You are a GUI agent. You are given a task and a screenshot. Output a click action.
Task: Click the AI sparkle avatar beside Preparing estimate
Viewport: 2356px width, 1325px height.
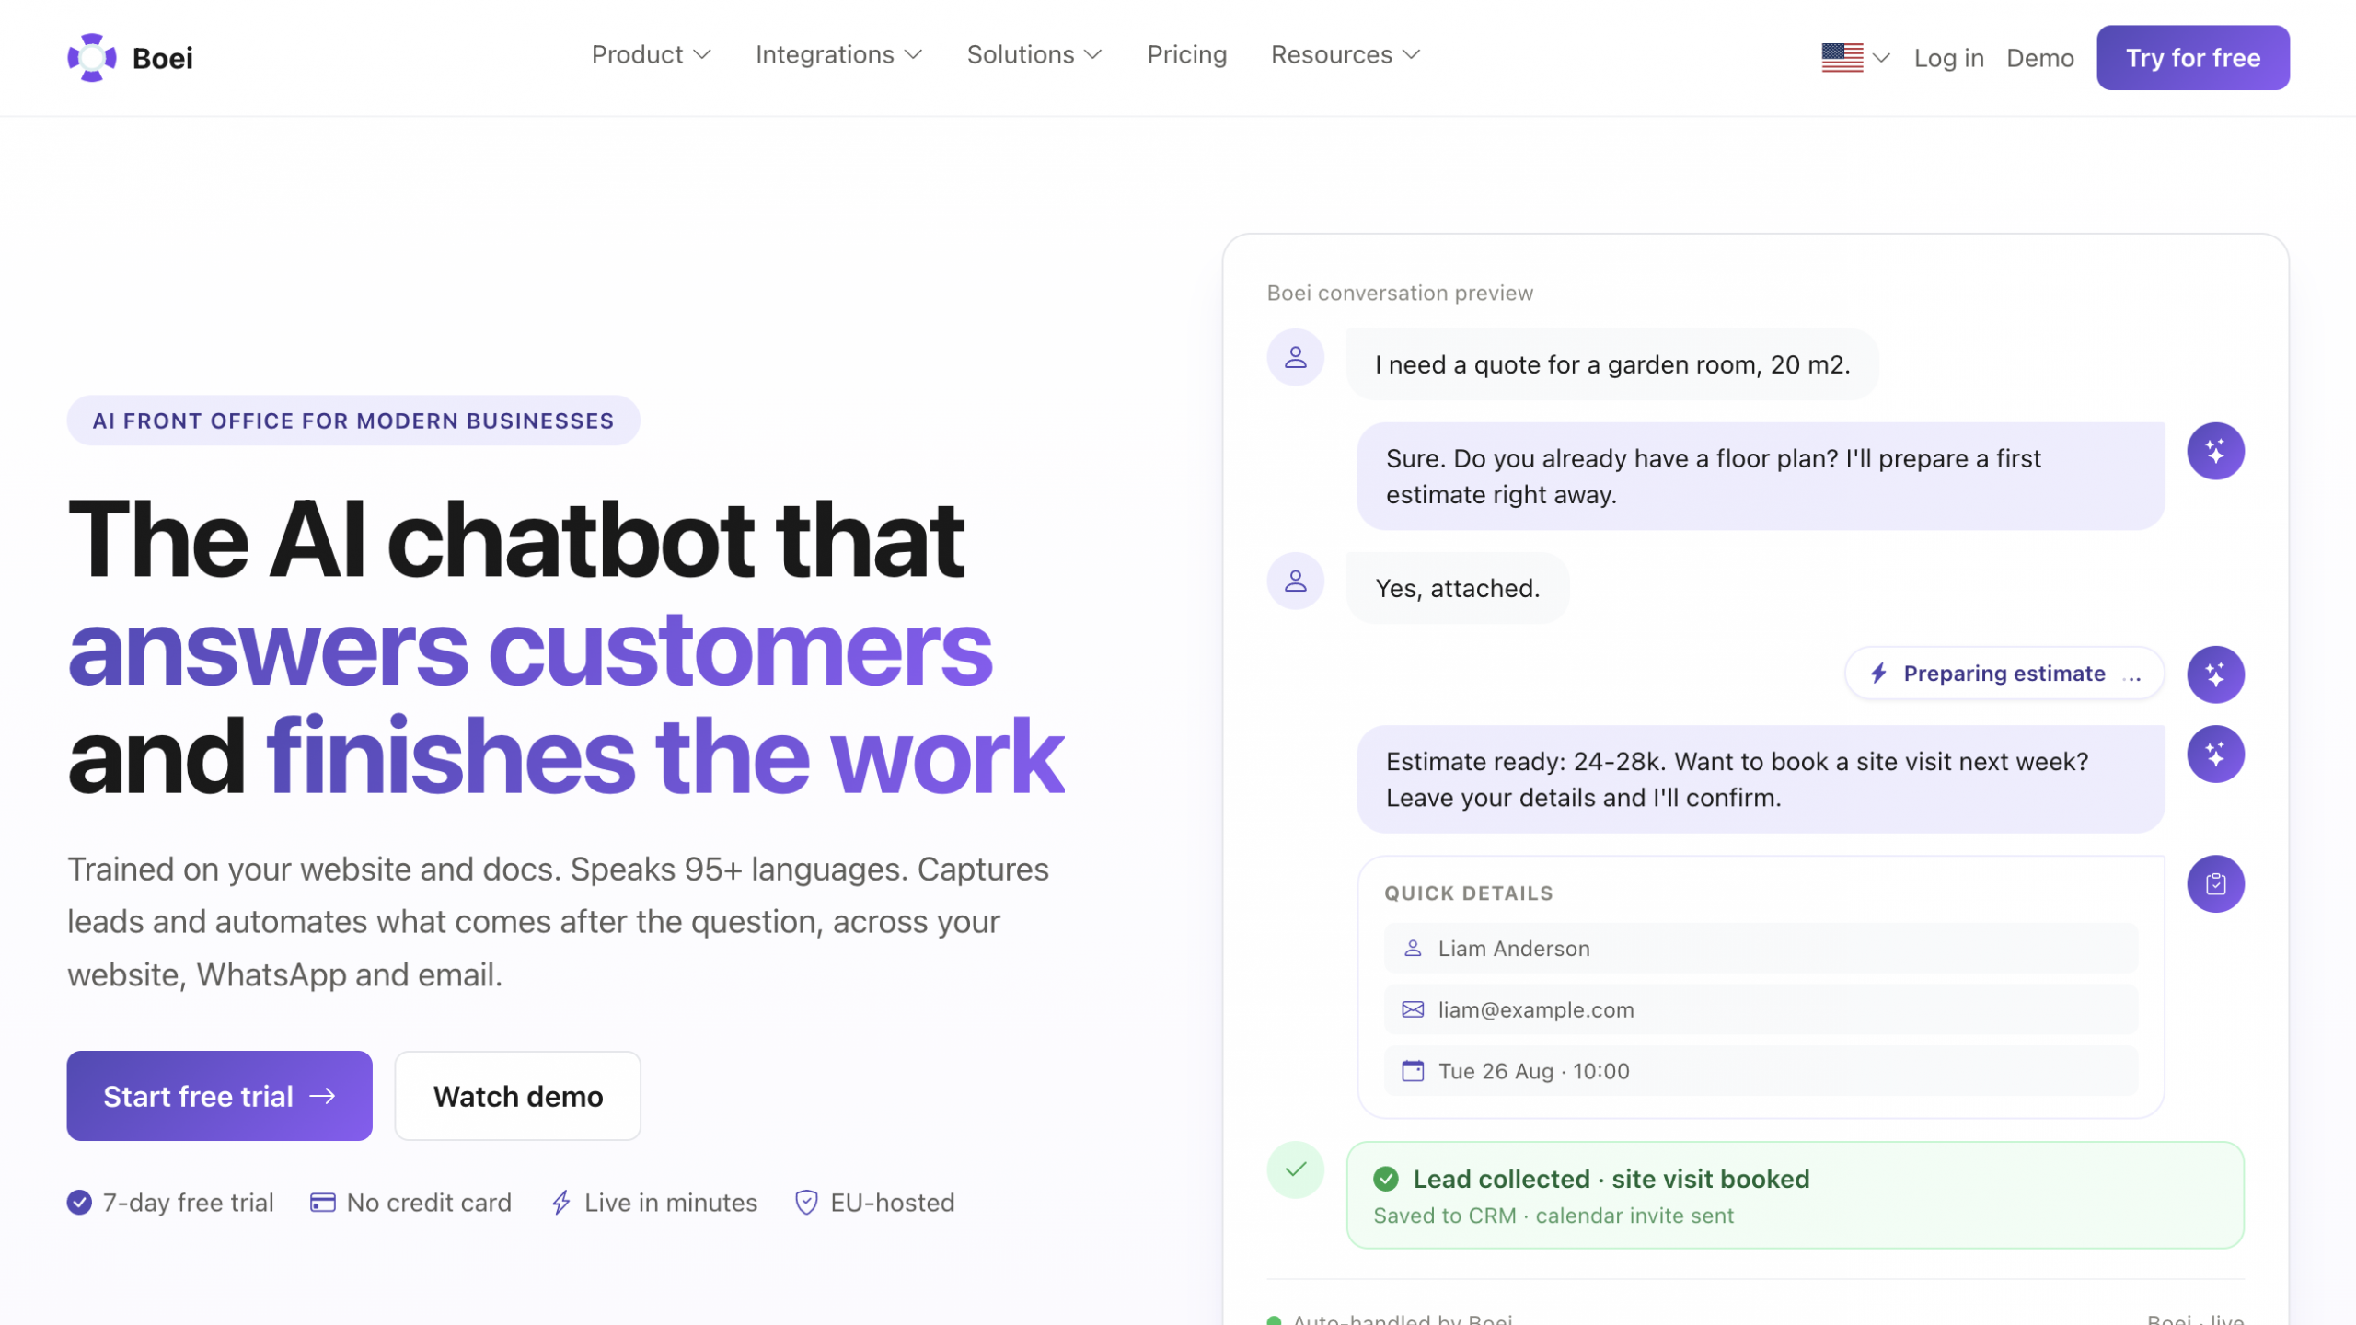coord(2215,674)
